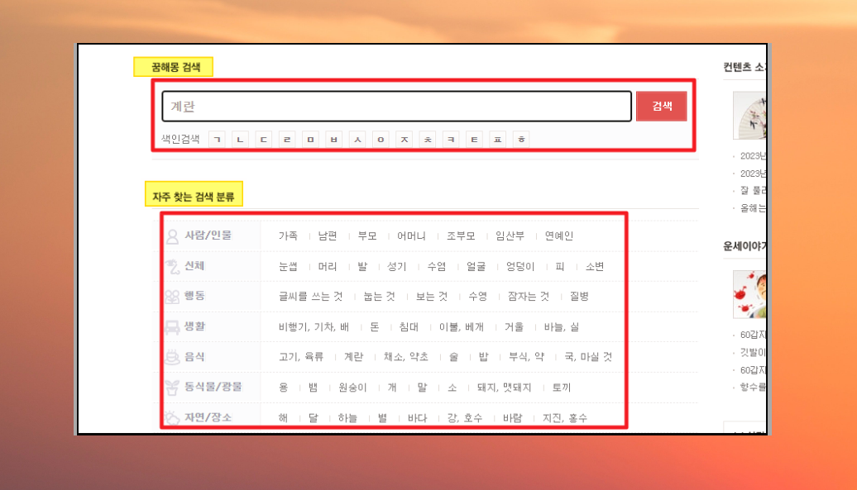
Task: Open the 이불, 베개 link
Action: tap(462, 327)
